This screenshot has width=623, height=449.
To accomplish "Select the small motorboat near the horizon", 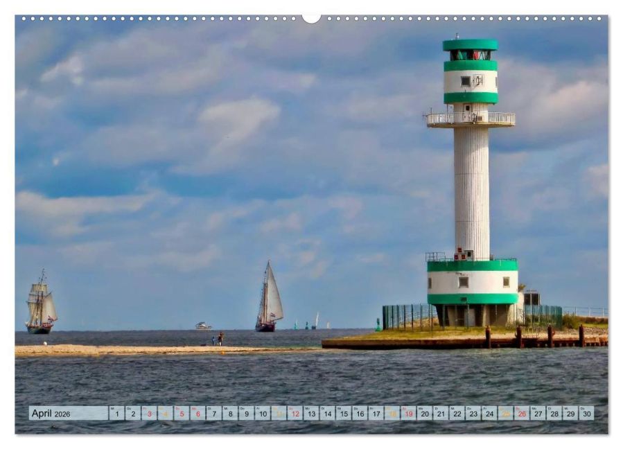I will coord(202,326).
